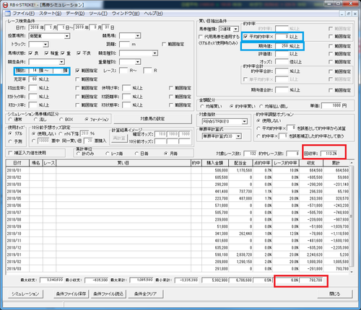Image resolution: width=361 pixels, height=310 pixels.
Task: Select the 予測 odds radio button
Action: point(10,141)
